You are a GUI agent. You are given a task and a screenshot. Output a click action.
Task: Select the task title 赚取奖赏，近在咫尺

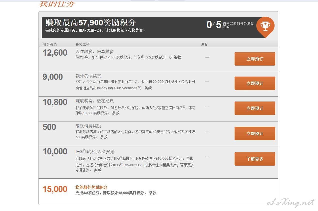click(x=95, y=101)
